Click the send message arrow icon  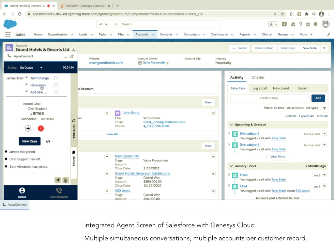[57, 180]
